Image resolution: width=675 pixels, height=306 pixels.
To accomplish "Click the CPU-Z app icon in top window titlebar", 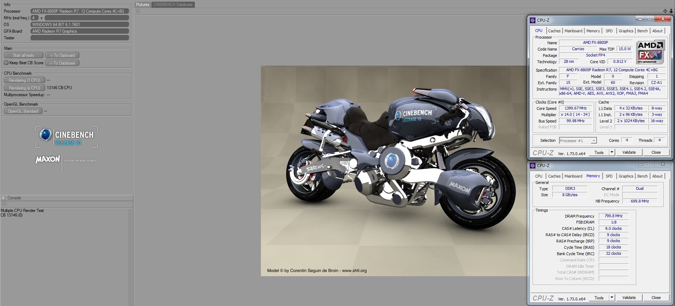I will tap(533, 20).
